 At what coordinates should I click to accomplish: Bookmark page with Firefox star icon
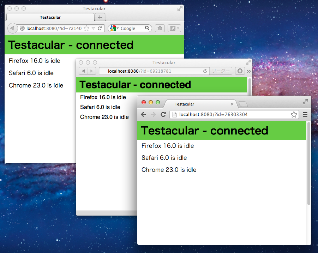pos(86,28)
